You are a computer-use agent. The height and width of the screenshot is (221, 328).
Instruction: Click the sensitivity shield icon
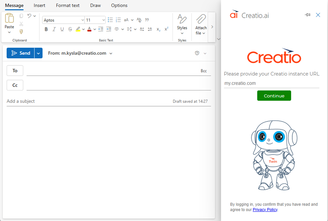(x=197, y=53)
